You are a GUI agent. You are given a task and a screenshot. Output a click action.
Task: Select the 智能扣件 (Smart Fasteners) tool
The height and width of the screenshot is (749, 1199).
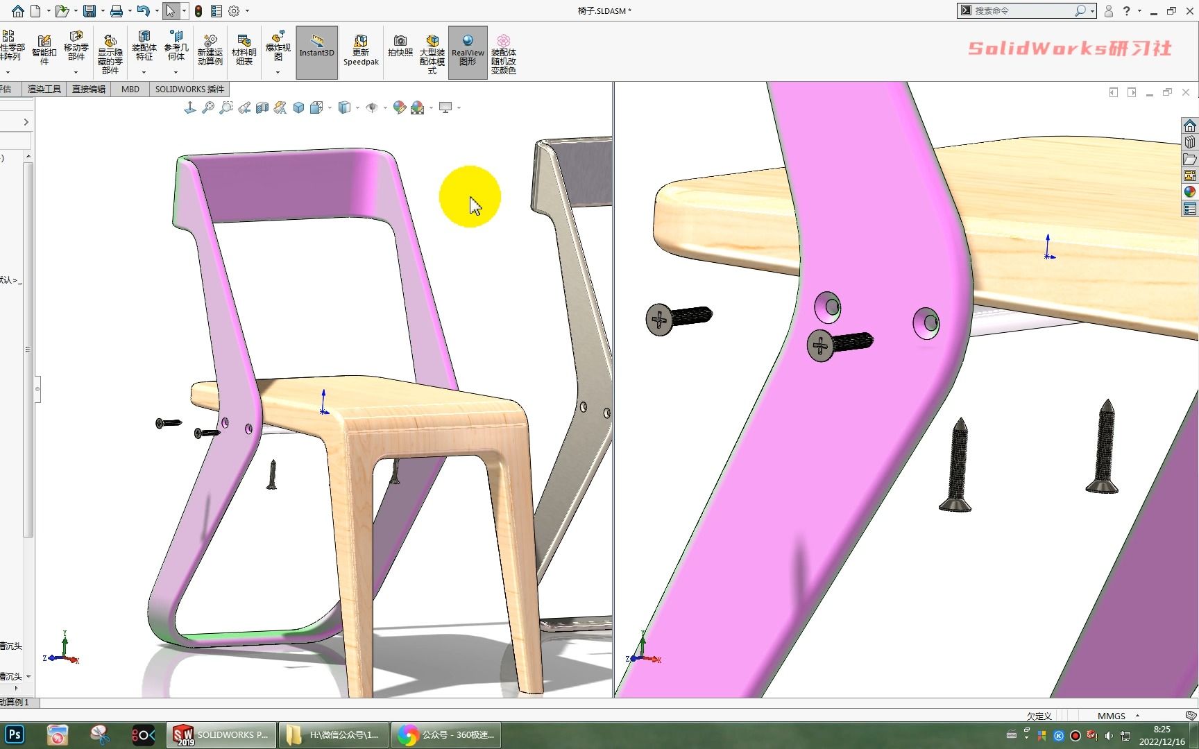click(x=44, y=49)
